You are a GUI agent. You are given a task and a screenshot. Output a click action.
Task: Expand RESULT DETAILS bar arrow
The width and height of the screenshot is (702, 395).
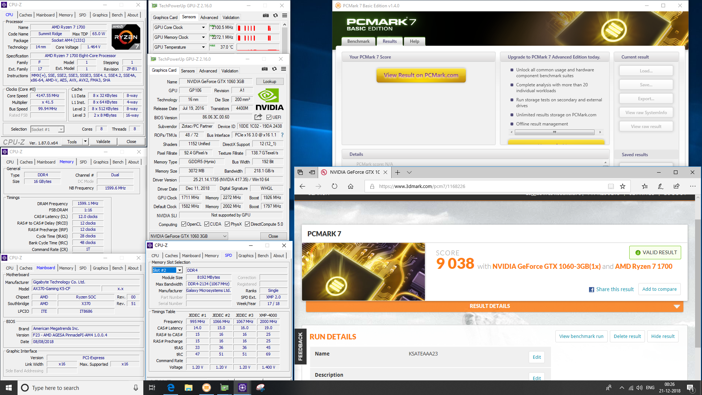pos(677,306)
